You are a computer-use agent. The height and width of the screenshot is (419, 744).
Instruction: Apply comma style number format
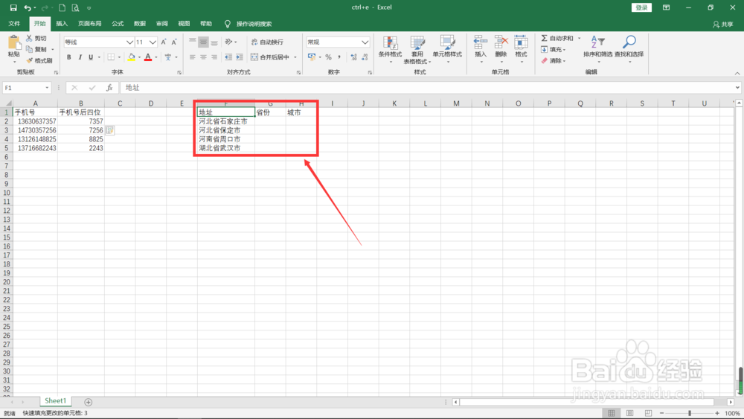point(339,57)
